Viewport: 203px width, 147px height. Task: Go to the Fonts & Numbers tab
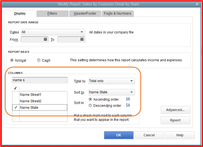(118, 13)
